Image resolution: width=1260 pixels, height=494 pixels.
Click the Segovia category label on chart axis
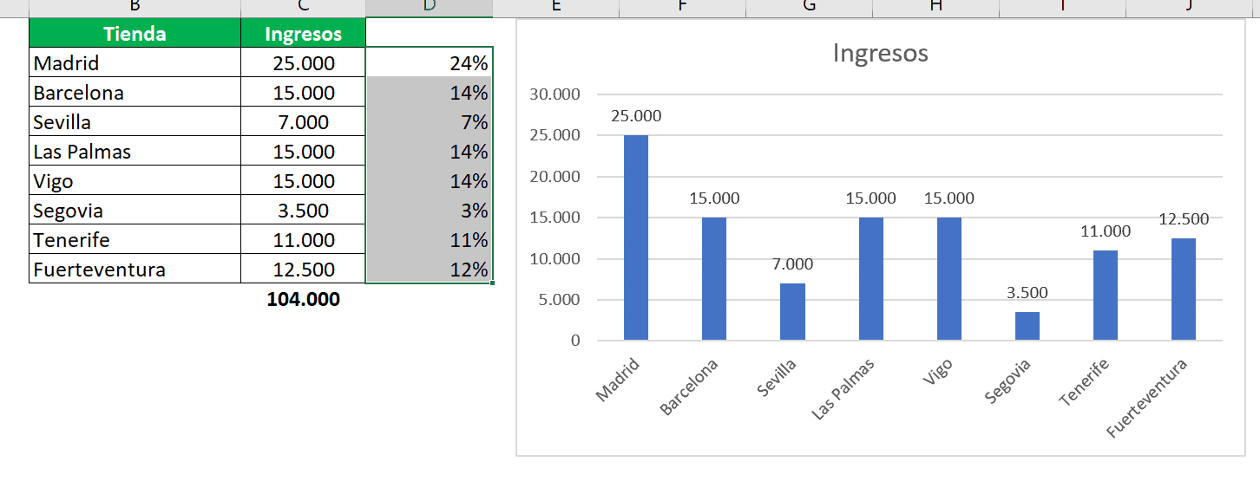[x=1008, y=381]
